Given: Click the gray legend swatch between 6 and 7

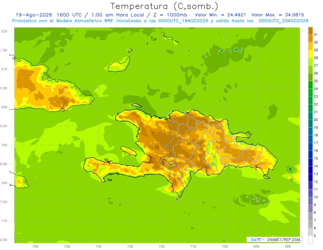Looking at the screenshot, I should point(310,224).
